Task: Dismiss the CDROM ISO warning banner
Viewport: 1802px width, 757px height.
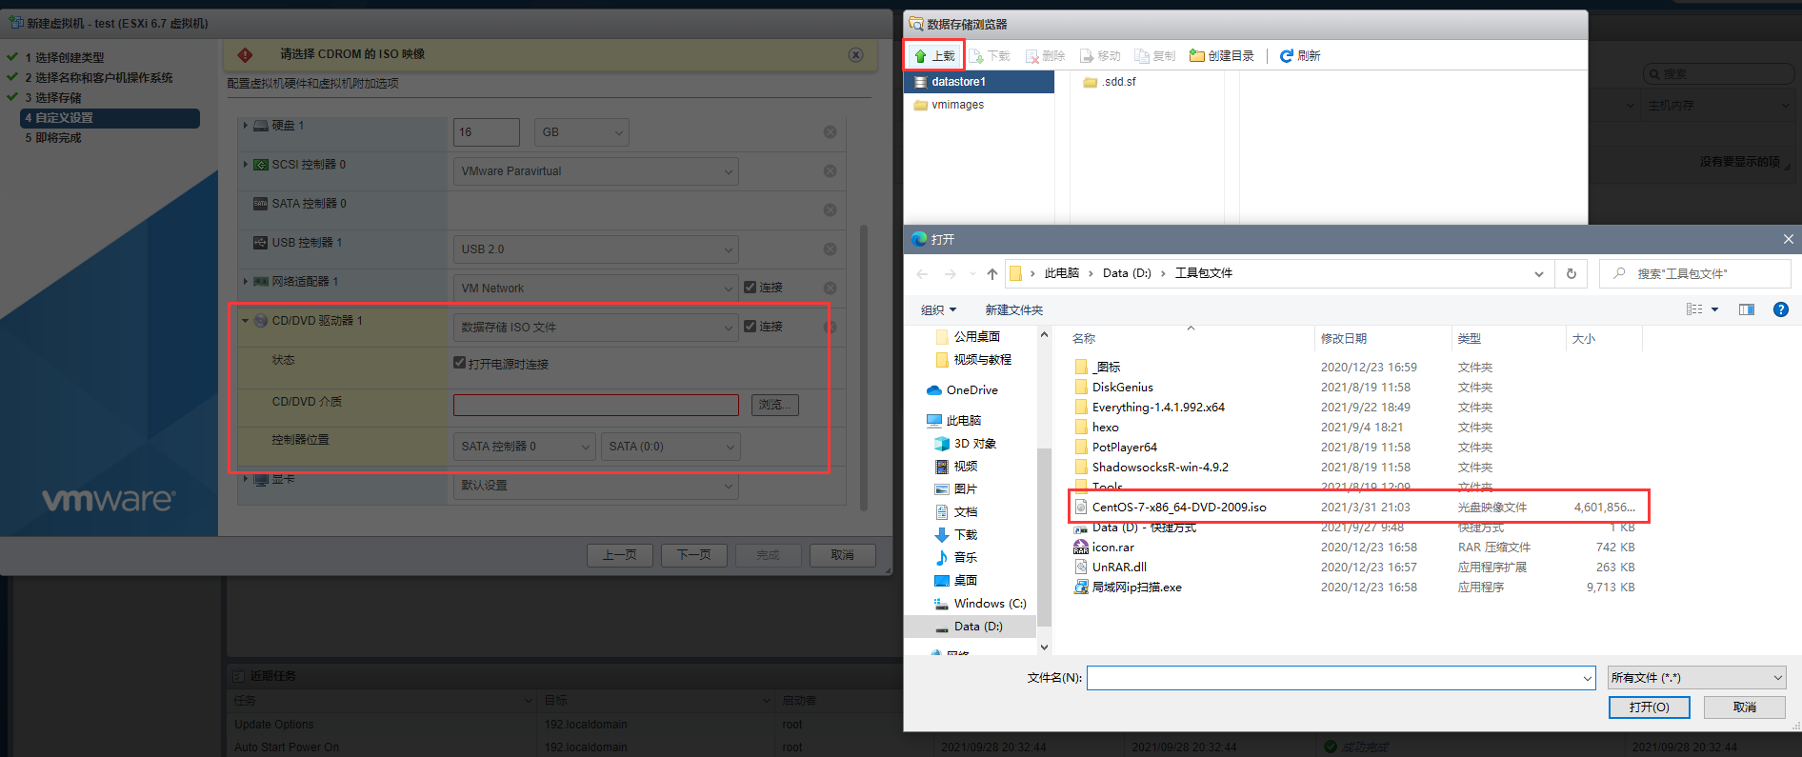Action: pos(855,55)
